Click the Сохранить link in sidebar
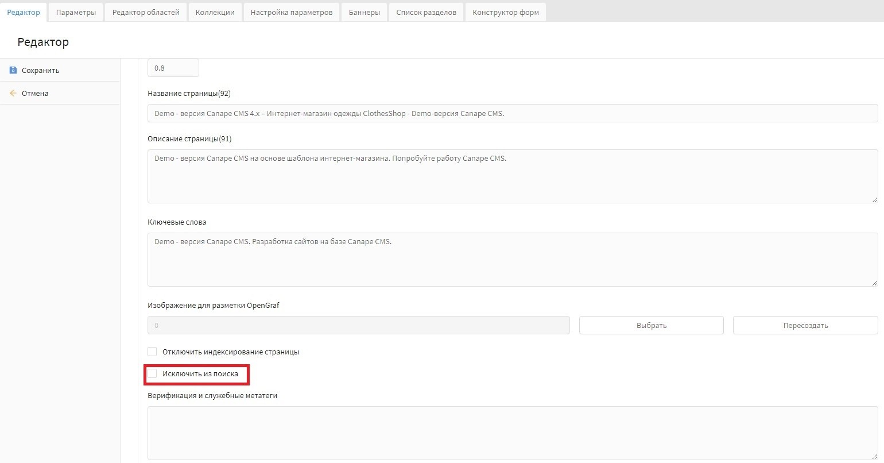The height and width of the screenshot is (463, 884). [x=40, y=70]
